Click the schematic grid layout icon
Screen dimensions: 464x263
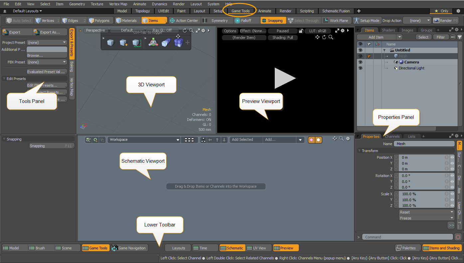189,140
